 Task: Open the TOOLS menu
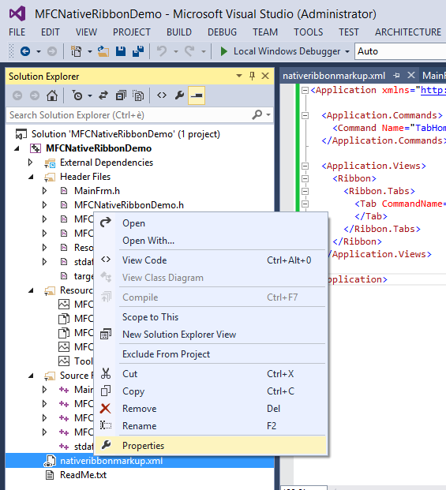click(308, 32)
